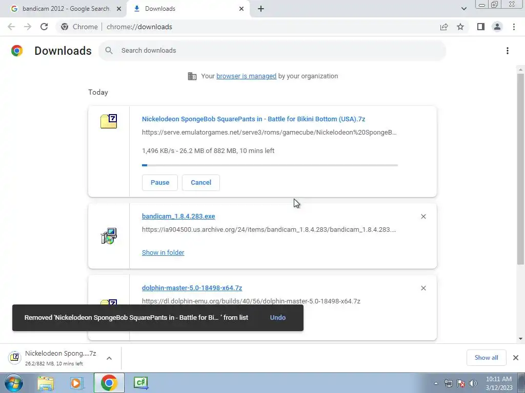Click the SpongeBob download progress bar

point(270,165)
